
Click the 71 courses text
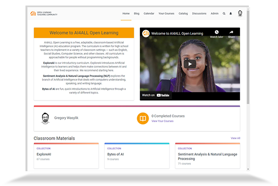[x=184, y=163]
